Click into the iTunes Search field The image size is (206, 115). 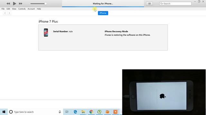click(175, 4)
